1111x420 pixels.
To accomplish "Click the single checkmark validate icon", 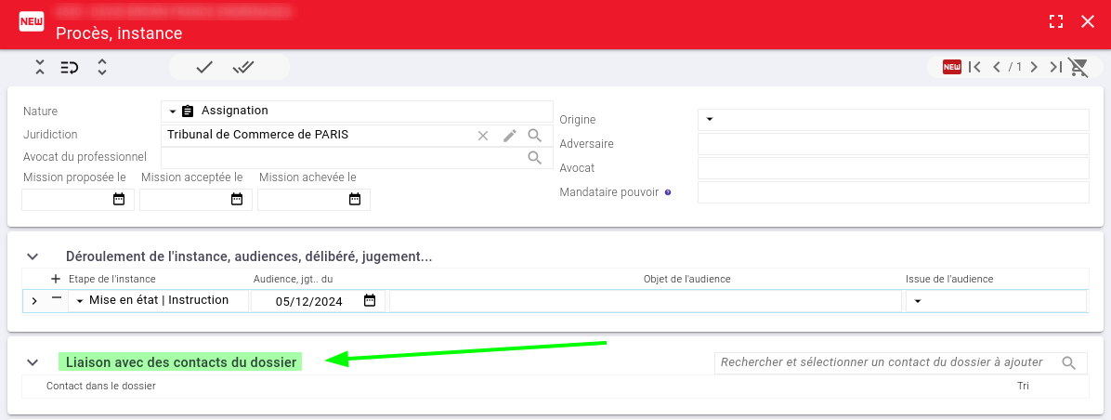I will click(204, 67).
